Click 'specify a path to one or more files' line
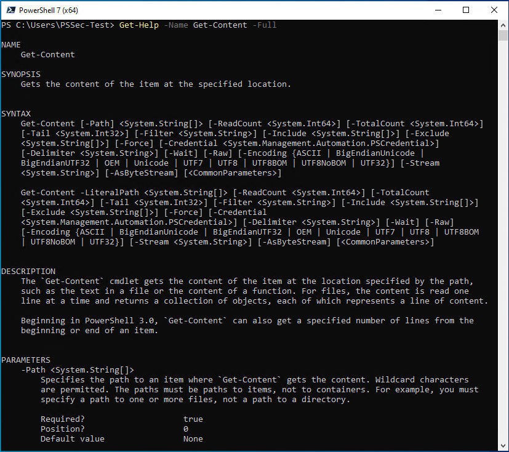Image resolution: width=509 pixels, height=452 pixels. coord(196,400)
